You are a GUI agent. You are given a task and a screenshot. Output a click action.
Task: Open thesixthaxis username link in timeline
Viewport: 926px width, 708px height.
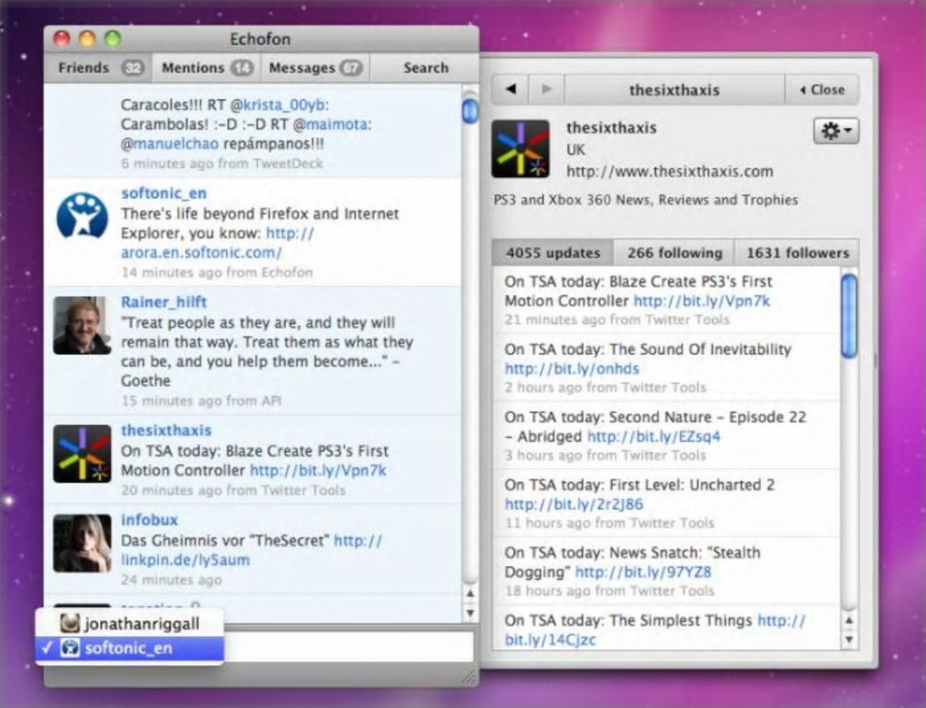coord(166,430)
